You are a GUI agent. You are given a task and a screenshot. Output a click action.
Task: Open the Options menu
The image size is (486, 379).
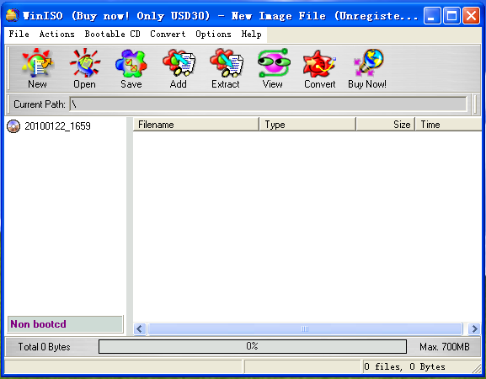[x=213, y=34]
